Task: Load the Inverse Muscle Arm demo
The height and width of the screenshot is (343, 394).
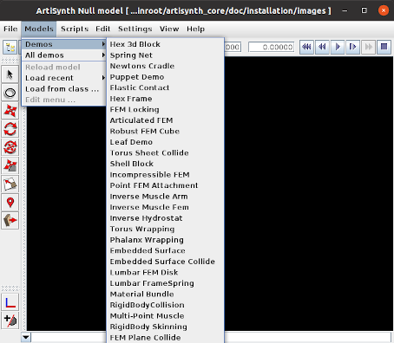Action: click(x=166, y=197)
